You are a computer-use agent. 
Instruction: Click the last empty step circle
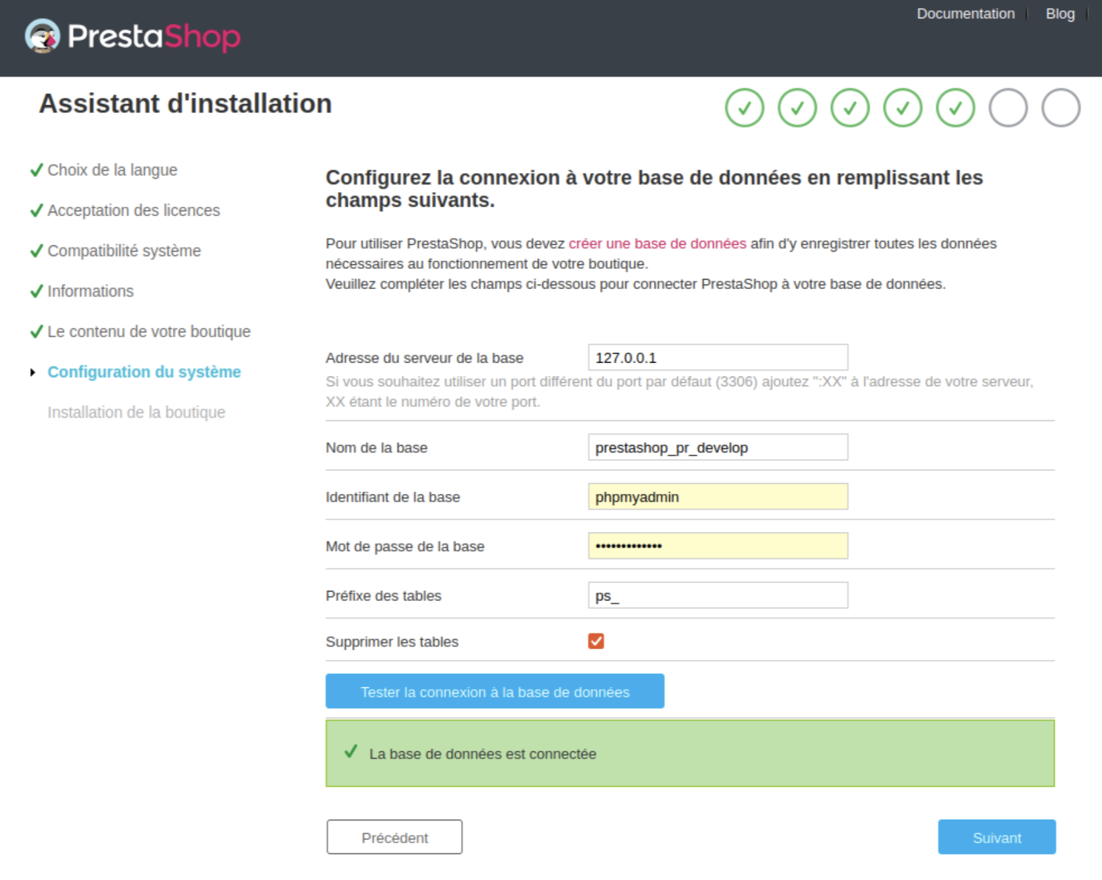(1061, 108)
